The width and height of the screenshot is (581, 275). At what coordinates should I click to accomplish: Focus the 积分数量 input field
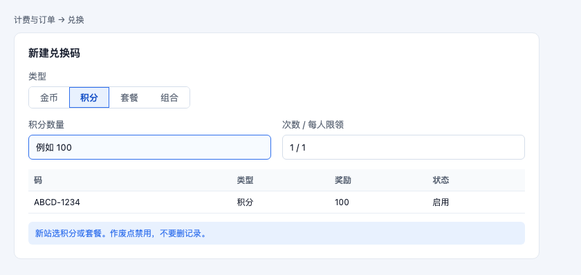149,147
